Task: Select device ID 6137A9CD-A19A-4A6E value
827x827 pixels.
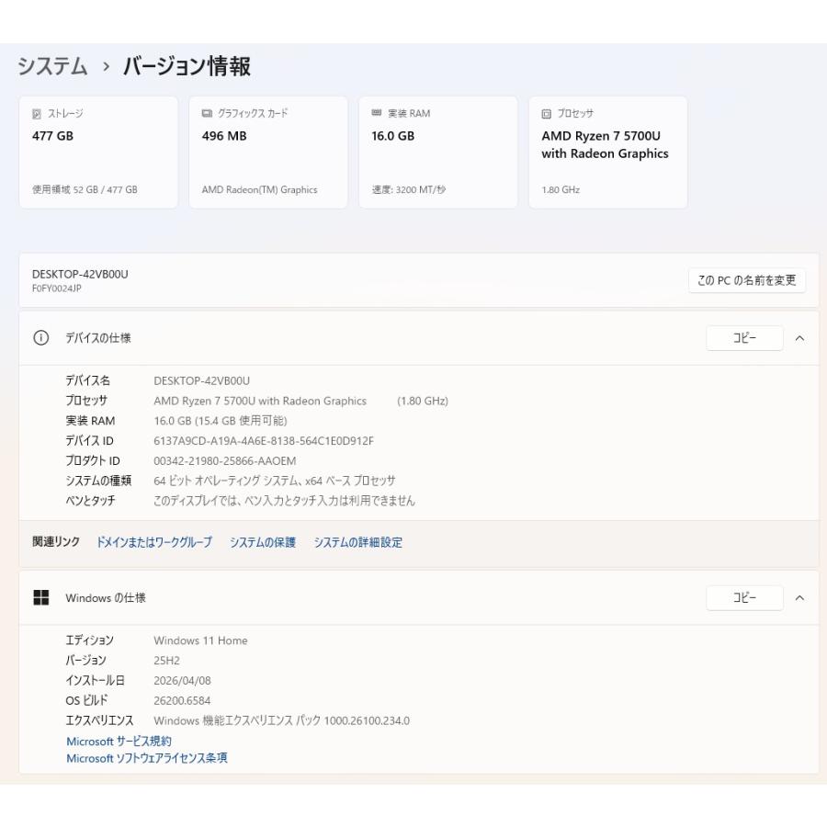Action: [264, 441]
